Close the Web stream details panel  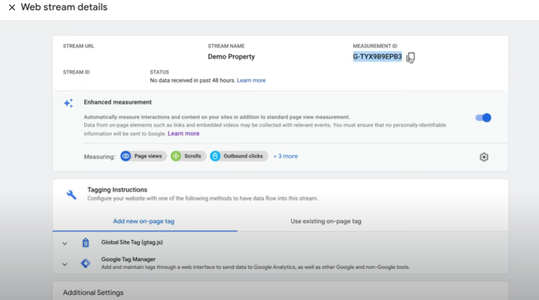pos(12,7)
